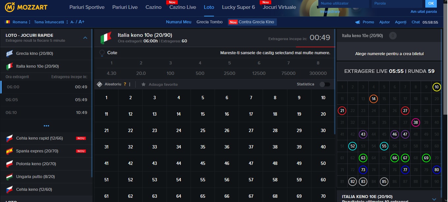448x202 pixels.
Task: Click the OK login button
Action: 431,4
